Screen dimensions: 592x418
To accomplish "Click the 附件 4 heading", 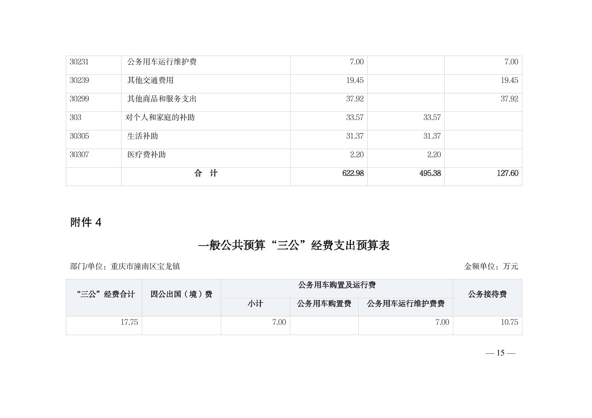I will click(x=86, y=222).
